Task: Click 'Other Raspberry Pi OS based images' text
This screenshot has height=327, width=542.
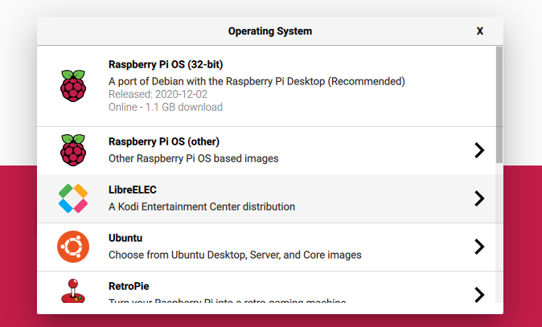Action: click(x=194, y=158)
